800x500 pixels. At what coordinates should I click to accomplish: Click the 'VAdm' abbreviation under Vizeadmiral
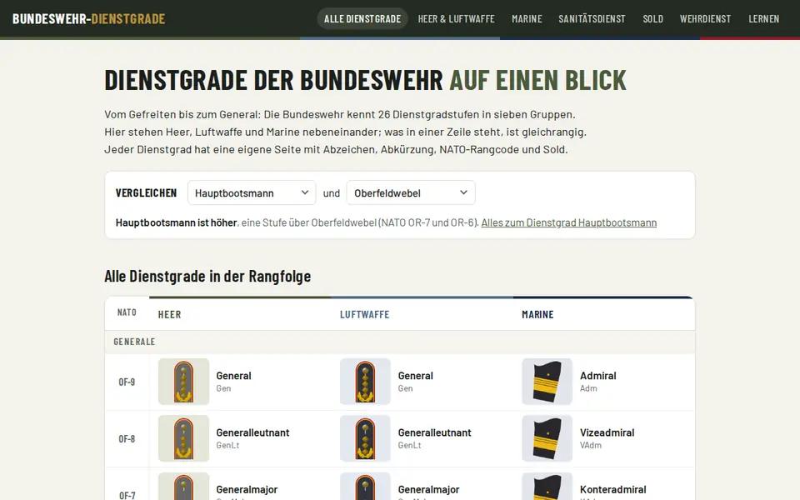click(591, 445)
